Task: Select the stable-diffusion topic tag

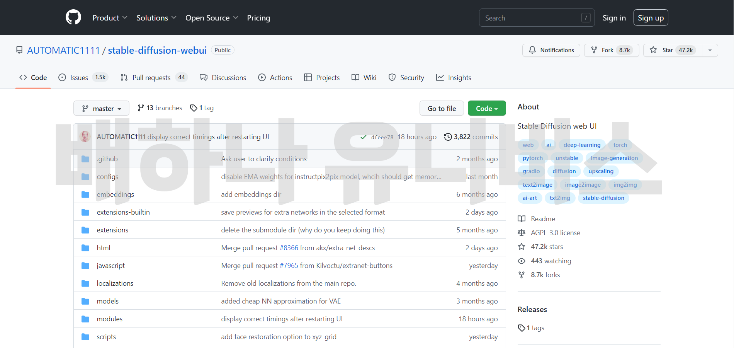Action: (603, 198)
